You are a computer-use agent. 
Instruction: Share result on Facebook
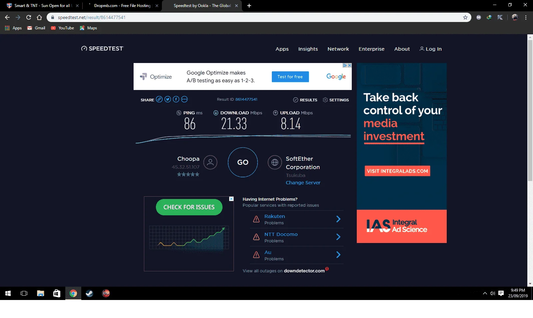click(176, 99)
